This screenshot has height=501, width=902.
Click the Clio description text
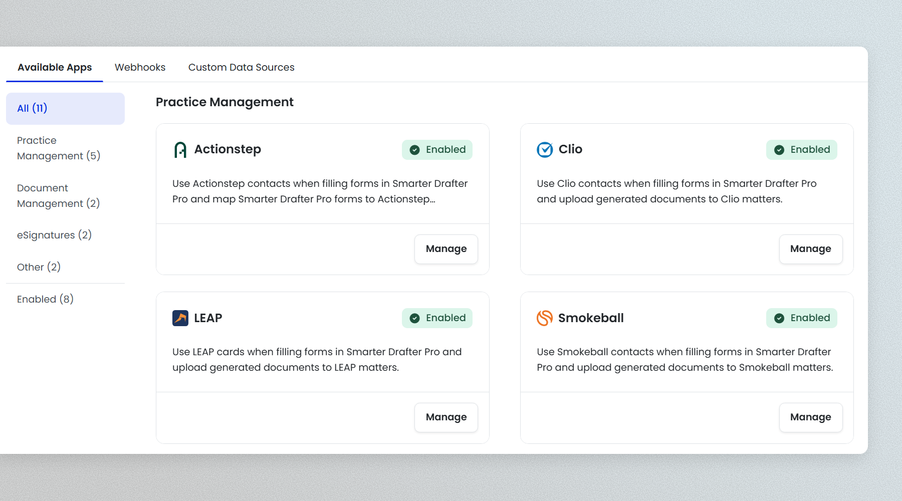(x=676, y=191)
